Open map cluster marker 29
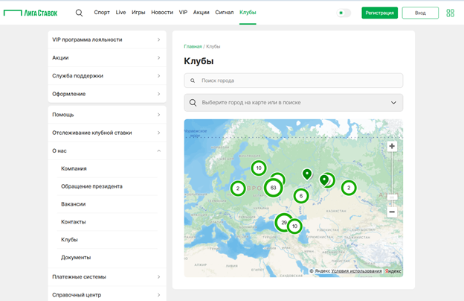The width and height of the screenshot is (464, 301). (284, 223)
